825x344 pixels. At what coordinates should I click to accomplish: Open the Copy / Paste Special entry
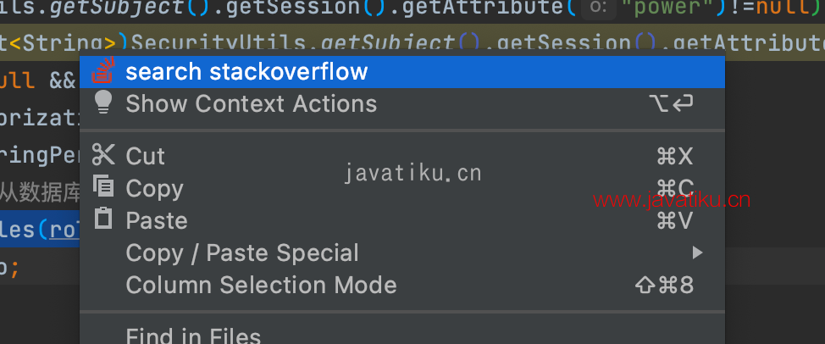tap(242, 253)
